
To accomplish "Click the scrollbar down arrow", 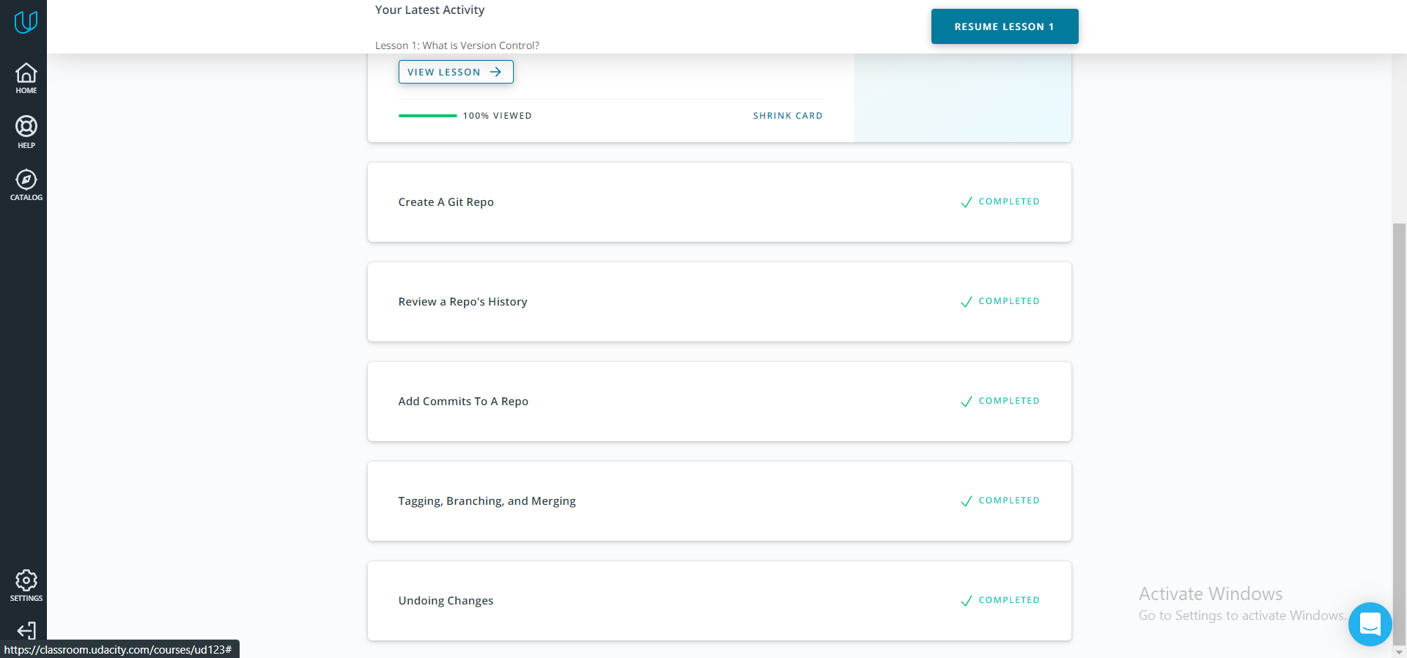I will click(1399, 651).
